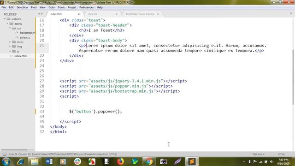This screenshot has height=166, width=295.
Task: Open the Help menu
Action: click(x=100, y=7)
